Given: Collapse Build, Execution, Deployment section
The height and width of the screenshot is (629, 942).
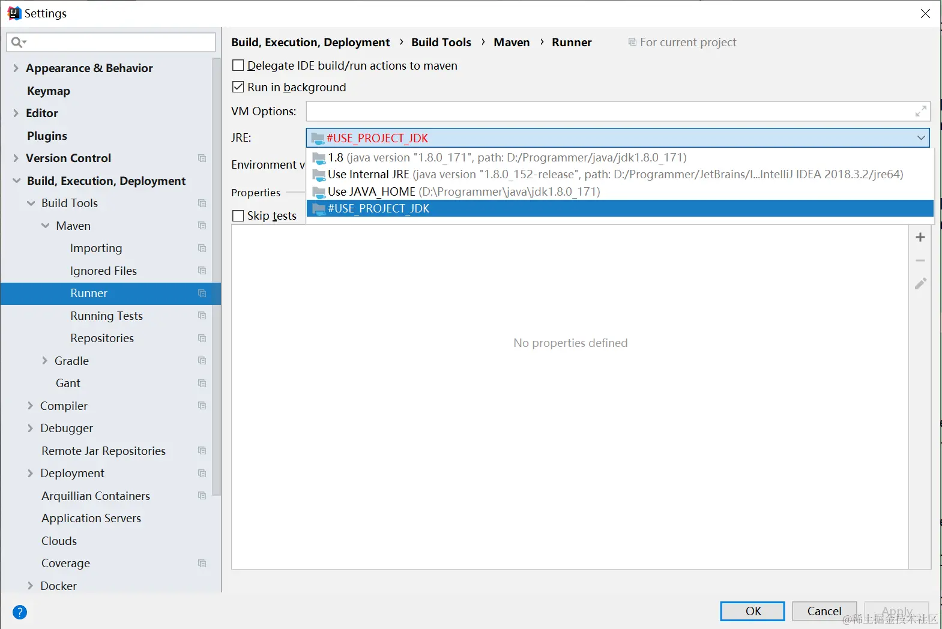Looking at the screenshot, I should point(16,181).
